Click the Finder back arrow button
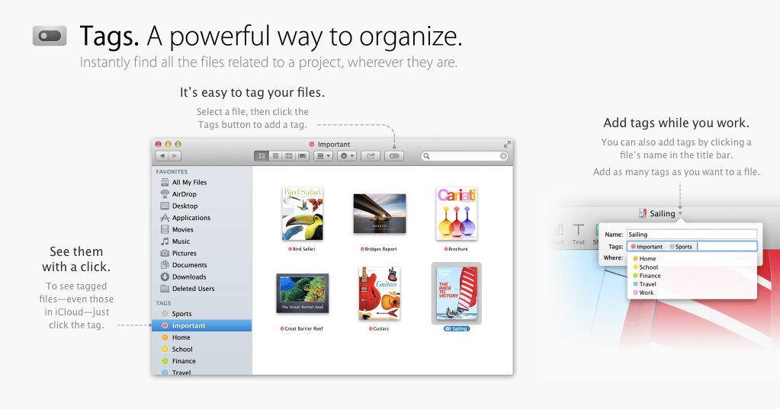This screenshot has width=780, height=409. pos(162,156)
